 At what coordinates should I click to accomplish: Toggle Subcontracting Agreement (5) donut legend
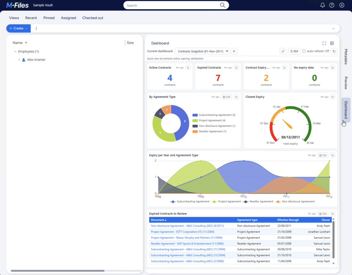click(214, 115)
